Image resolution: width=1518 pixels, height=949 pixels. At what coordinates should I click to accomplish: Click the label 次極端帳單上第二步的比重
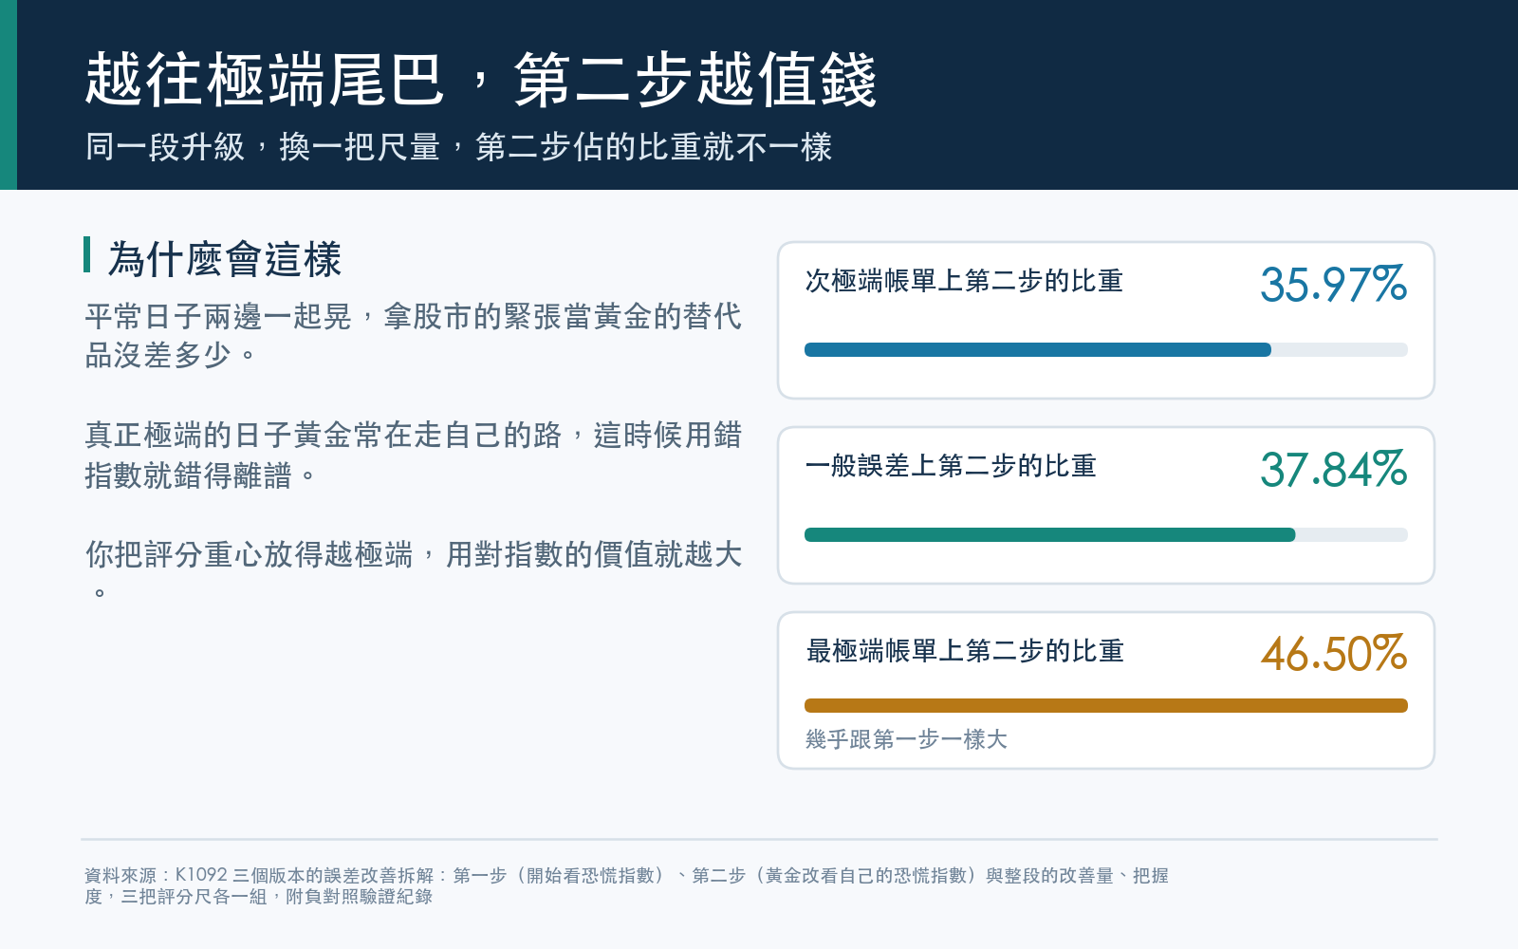[964, 281]
